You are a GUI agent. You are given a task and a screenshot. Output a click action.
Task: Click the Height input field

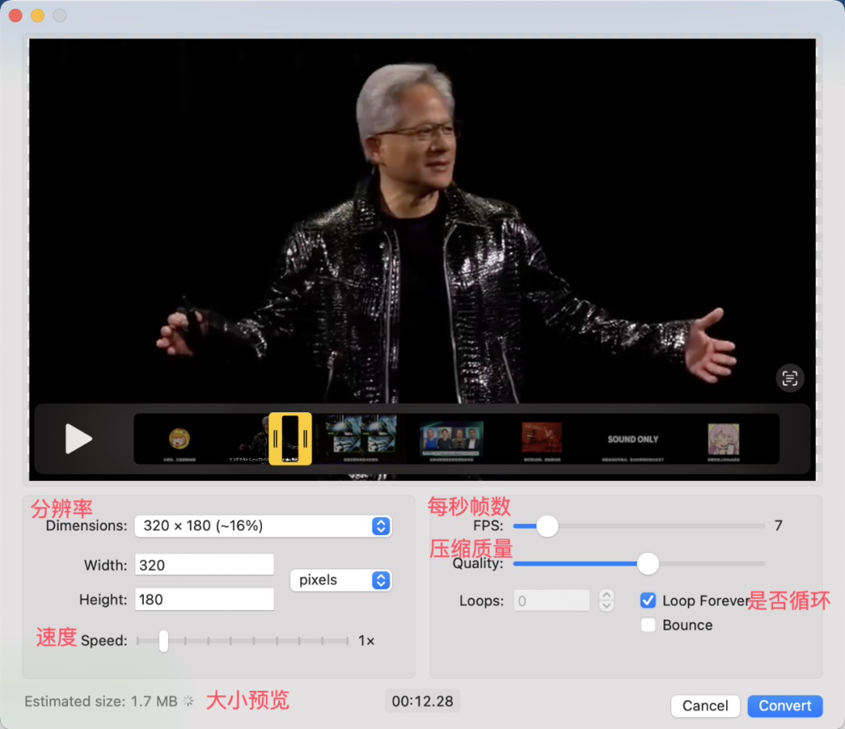tap(204, 599)
